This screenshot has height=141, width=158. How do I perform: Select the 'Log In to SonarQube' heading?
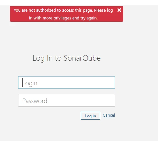[67, 58]
